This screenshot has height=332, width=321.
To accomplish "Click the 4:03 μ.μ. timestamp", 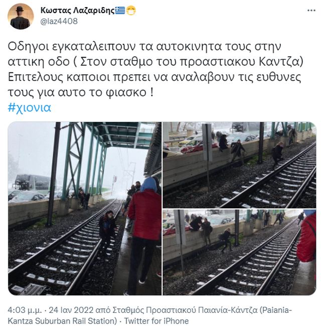I will coord(25,310).
